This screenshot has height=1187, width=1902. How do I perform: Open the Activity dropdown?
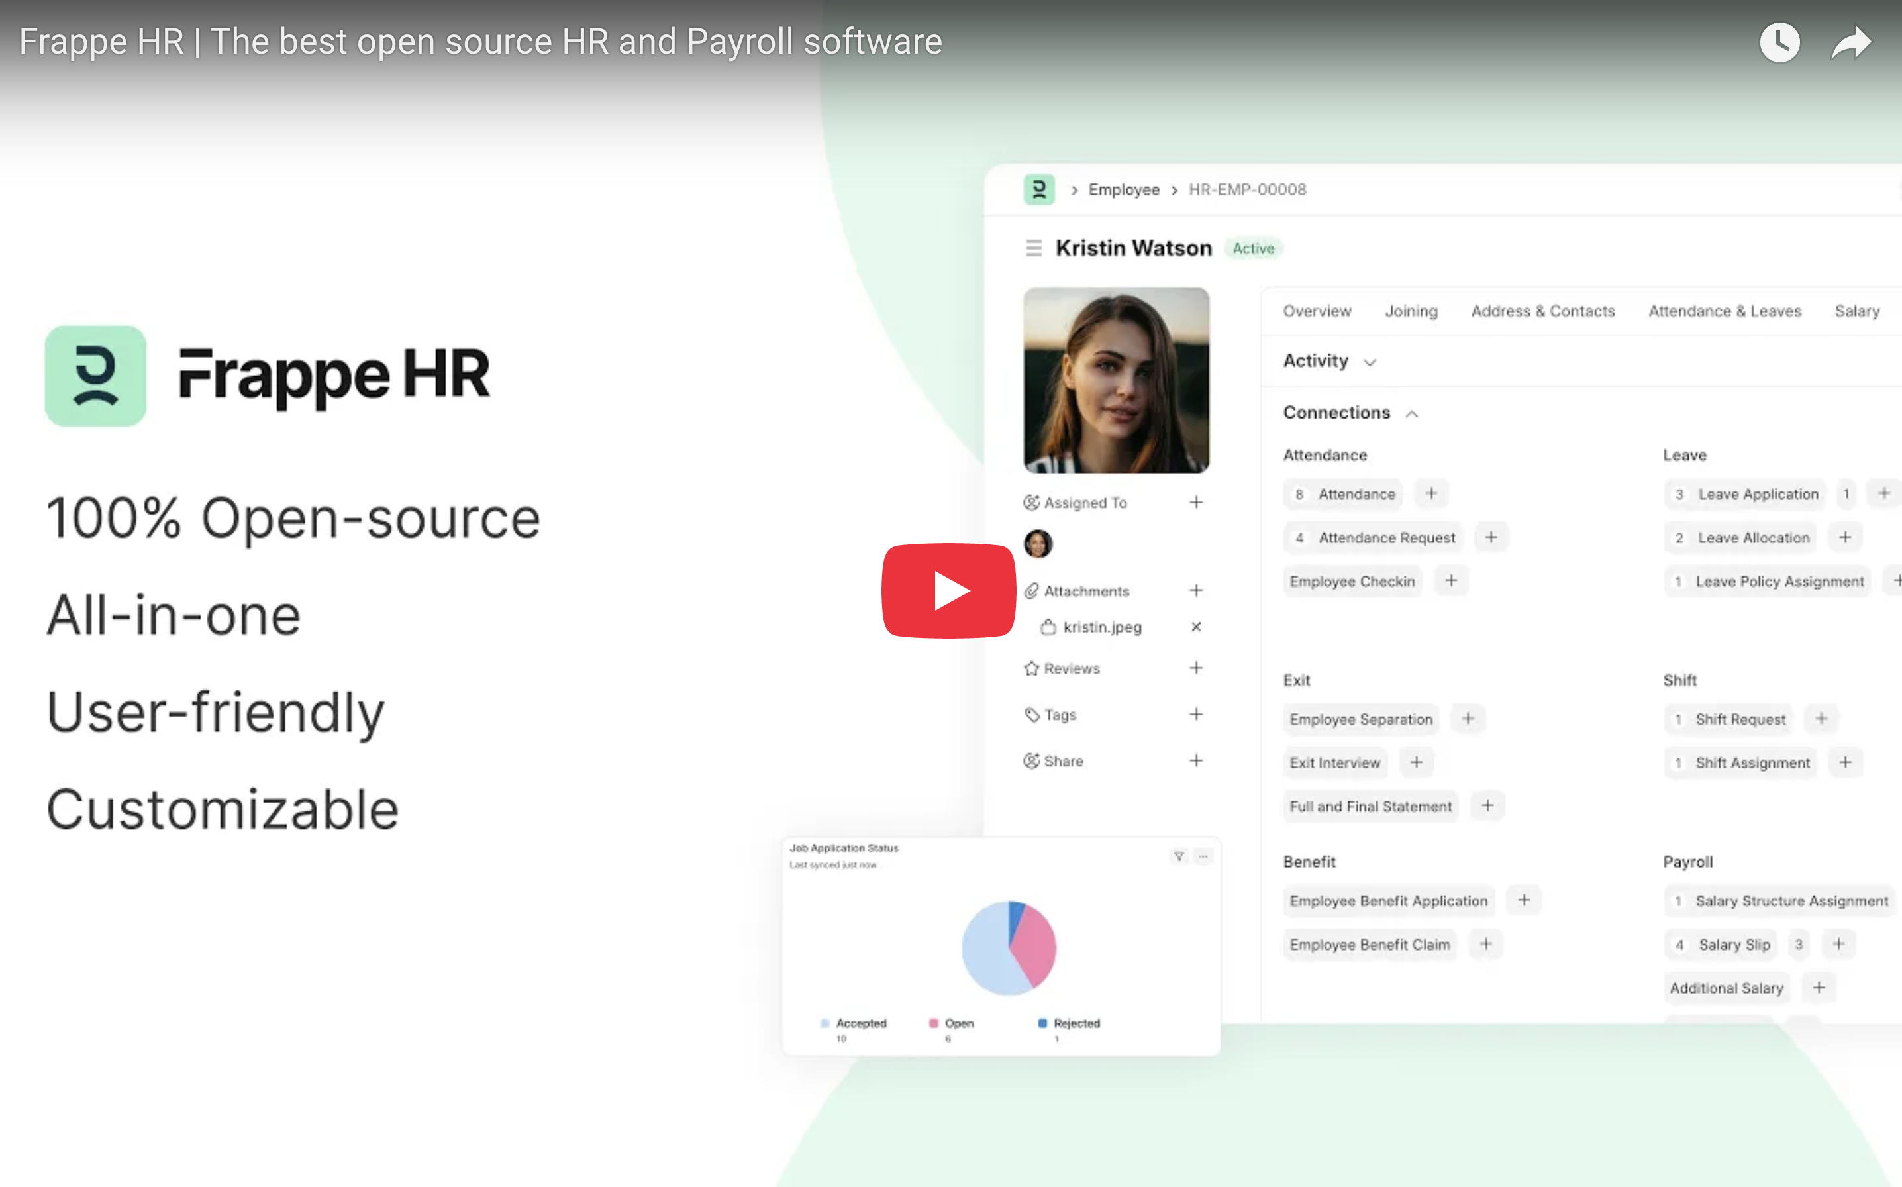pos(1370,362)
